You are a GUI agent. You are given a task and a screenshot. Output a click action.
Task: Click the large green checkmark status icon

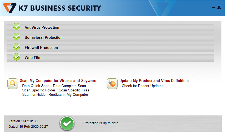[x=67, y=123]
